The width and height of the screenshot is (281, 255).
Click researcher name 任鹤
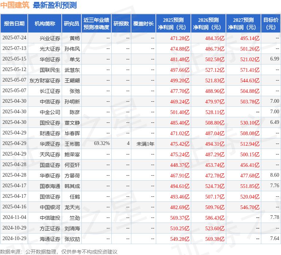(75, 197)
